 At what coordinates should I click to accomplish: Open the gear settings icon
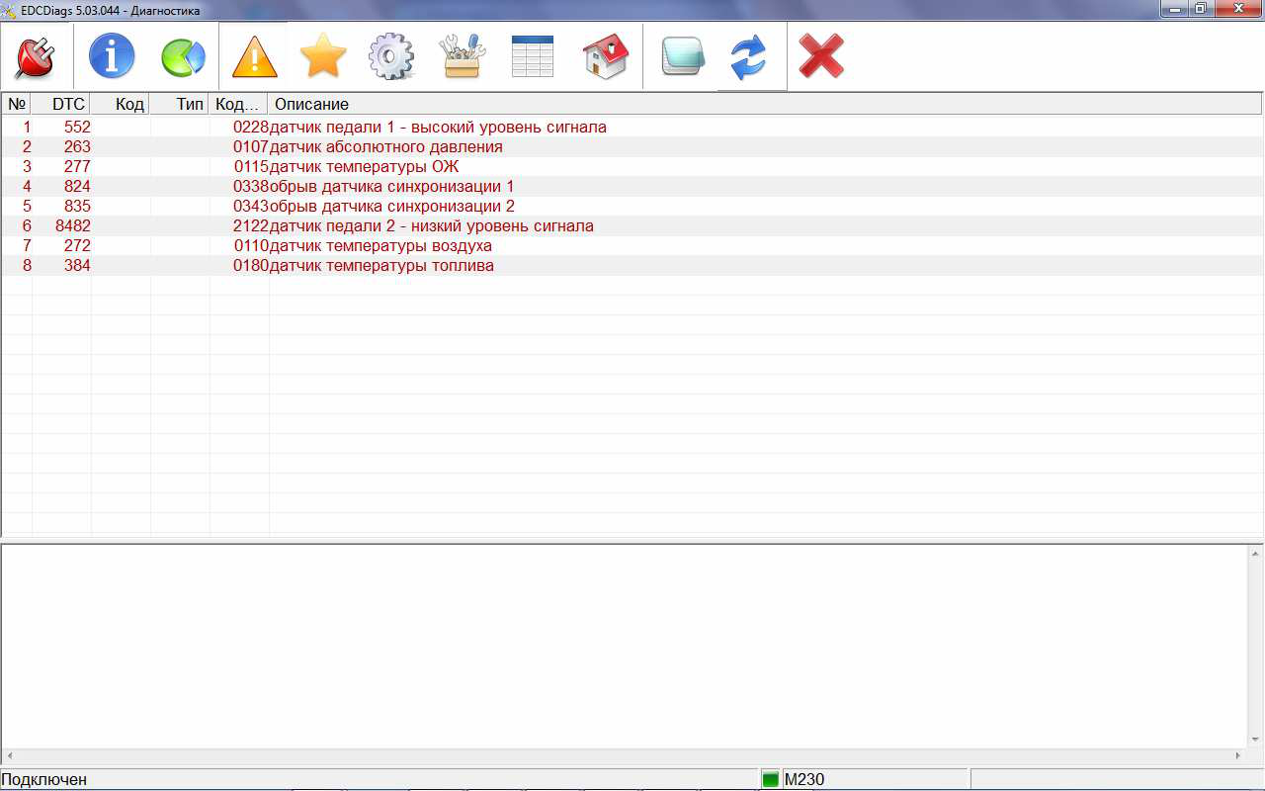(x=392, y=57)
